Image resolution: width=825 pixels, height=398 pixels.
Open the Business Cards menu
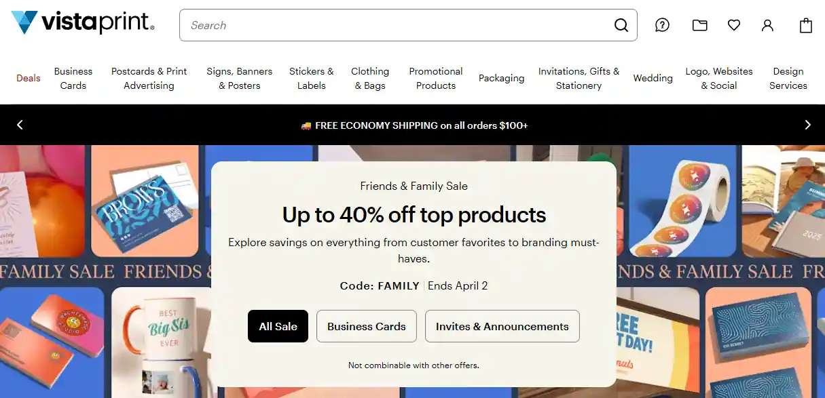[x=73, y=78]
